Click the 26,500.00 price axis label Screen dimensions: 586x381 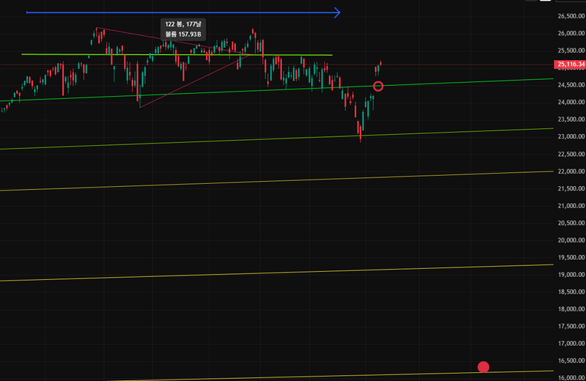[x=571, y=16]
